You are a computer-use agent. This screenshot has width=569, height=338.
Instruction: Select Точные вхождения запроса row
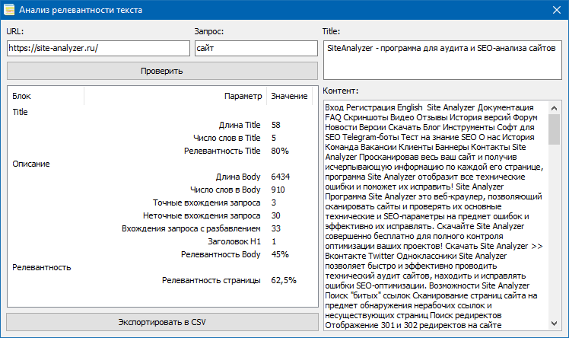click(162, 202)
